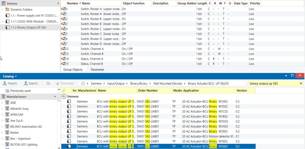Screen dimensions: 305x149
Task: Click the catalog search magnifier column icon
Action: coord(64,90)
